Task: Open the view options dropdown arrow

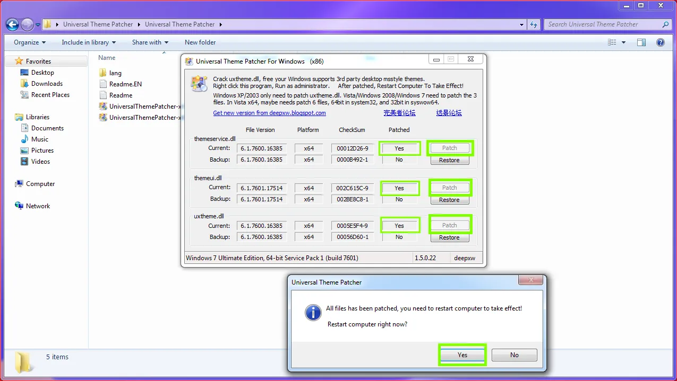Action: click(623, 42)
